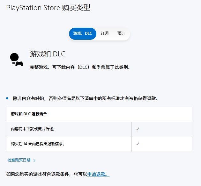This screenshot has width=201, height=186.
Task: Click the 完整游戏、可下载内容 description text
Action: [80, 67]
